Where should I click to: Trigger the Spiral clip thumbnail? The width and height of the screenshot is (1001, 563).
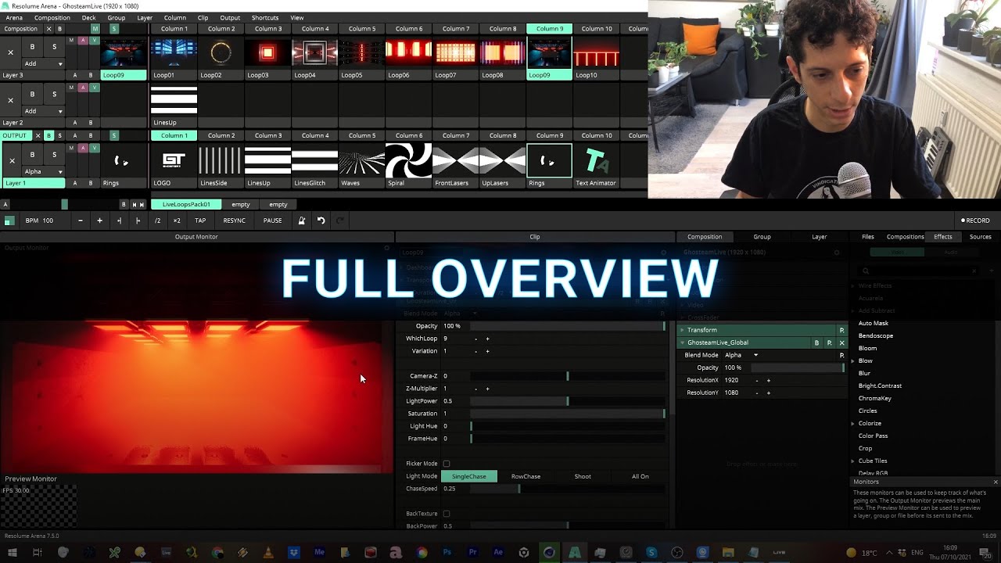coord(408,160)
